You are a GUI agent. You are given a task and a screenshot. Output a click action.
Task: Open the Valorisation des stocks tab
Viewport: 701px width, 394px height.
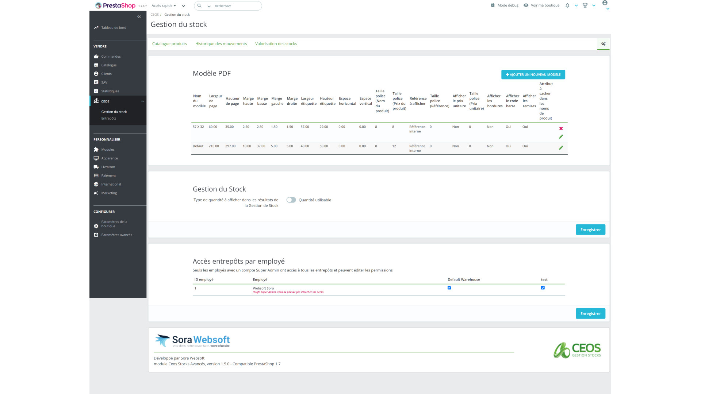click(276, 44)
